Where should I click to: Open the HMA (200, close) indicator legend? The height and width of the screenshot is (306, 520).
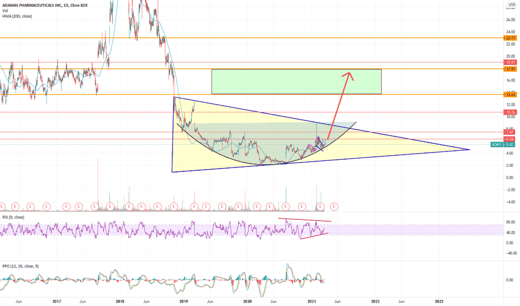[x=17, y=16]
